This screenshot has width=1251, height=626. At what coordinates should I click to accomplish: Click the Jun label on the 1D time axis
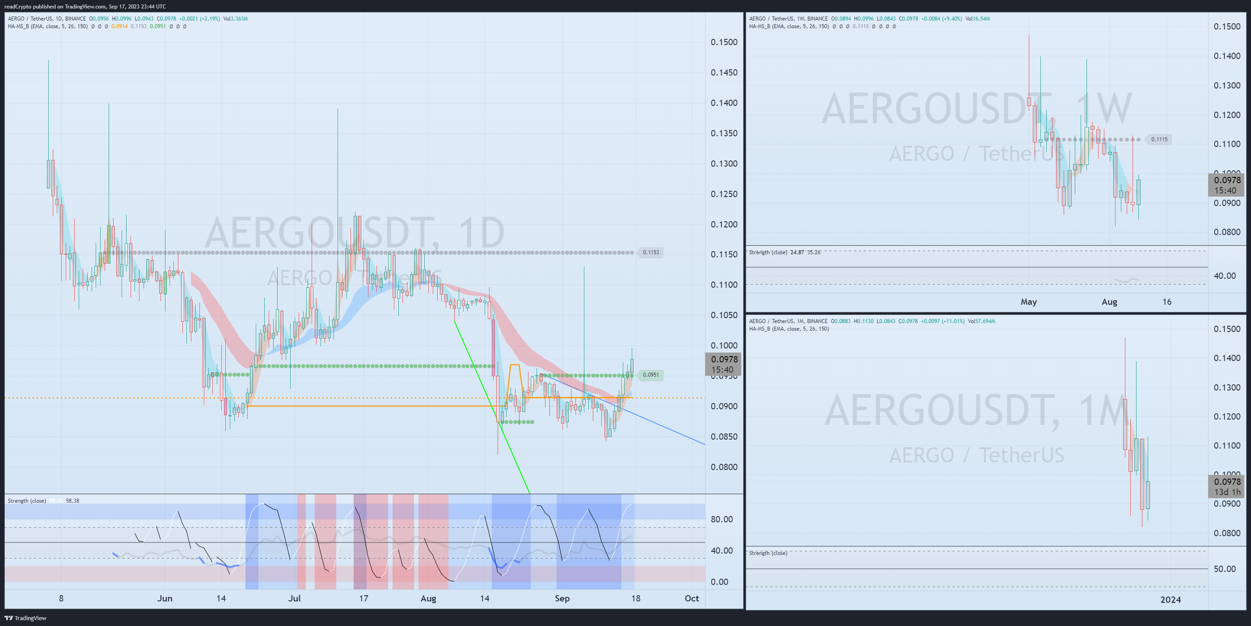pos(165,598)
